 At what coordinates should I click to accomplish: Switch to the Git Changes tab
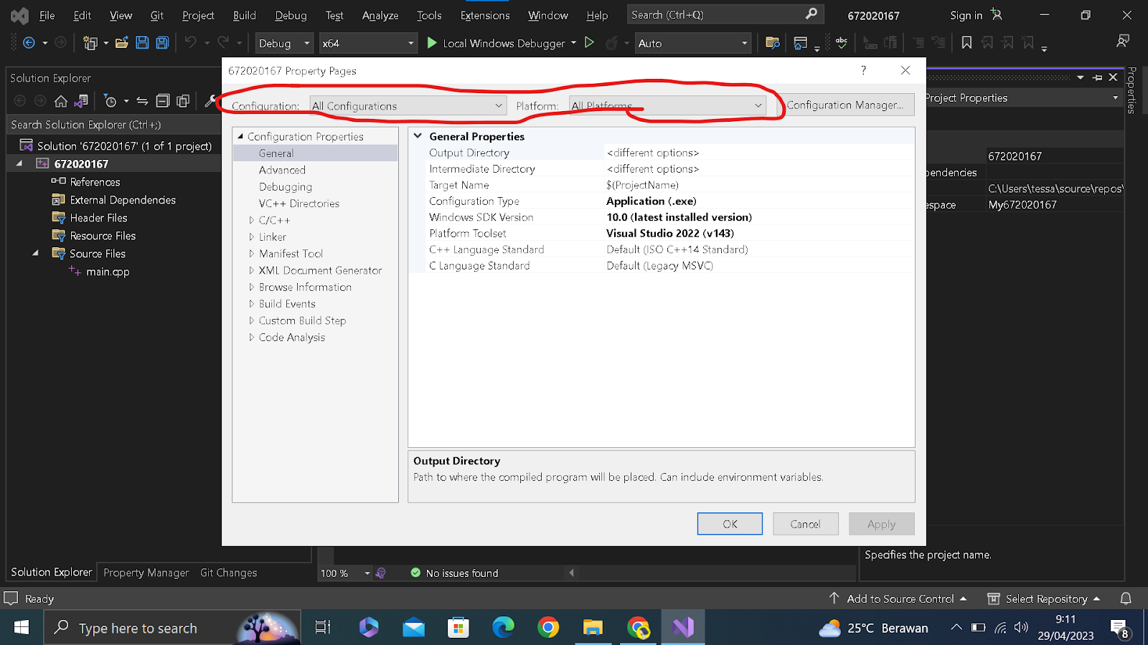tap(228, 573)
